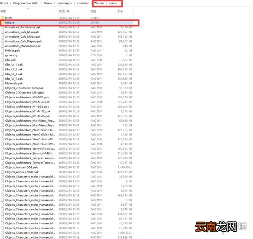253x239 pixels.
Task: Click the Animations_Mannequin.pak file icon
Action: [x=3, y=46]
